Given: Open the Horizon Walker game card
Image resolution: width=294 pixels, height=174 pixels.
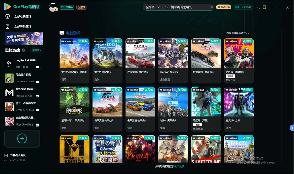Looking at the screenshot, I should pos(173,61).
